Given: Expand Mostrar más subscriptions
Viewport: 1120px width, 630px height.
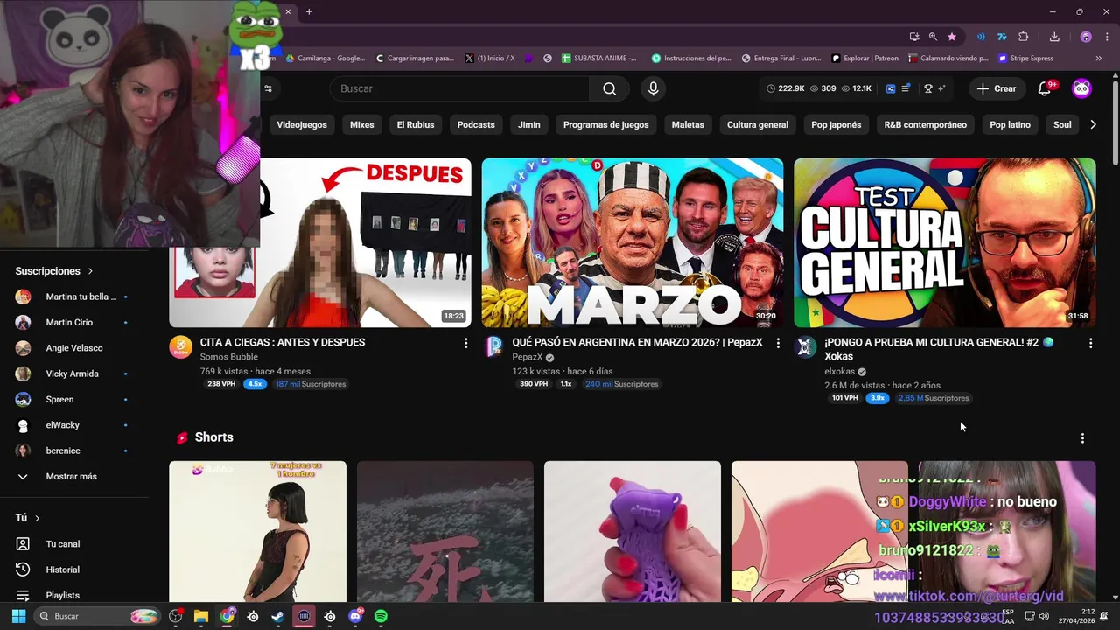Looking at the screenshot, I should [72, 476].
